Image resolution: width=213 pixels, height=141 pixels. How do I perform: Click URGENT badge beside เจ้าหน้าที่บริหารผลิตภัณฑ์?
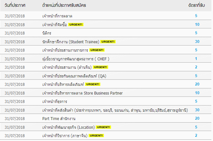coord(93,84)
